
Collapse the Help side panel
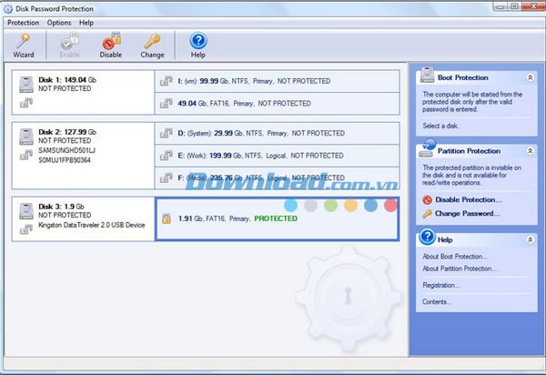[530, 239]
